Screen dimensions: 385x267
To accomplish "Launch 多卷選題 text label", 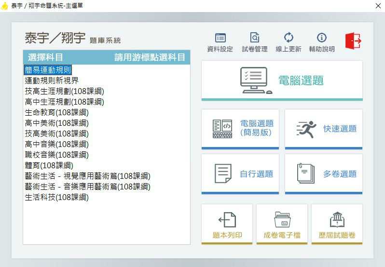I will click(340, 174).
